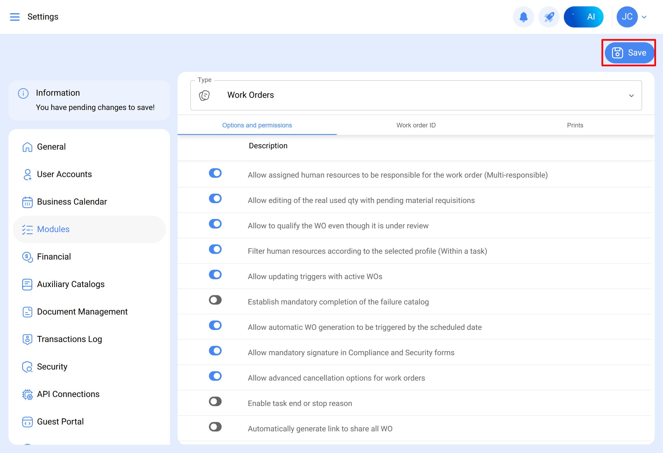This screenshot has height=453, width=663.
Task: Open Security settings in sidebar
Action: pos(52,367)
